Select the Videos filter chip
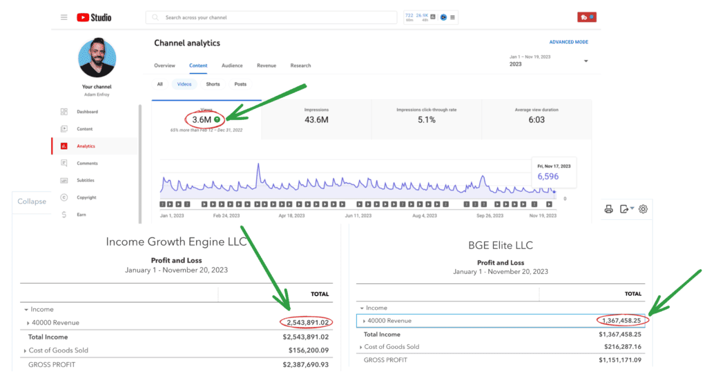707x378 pixels. tap(184, 84)
